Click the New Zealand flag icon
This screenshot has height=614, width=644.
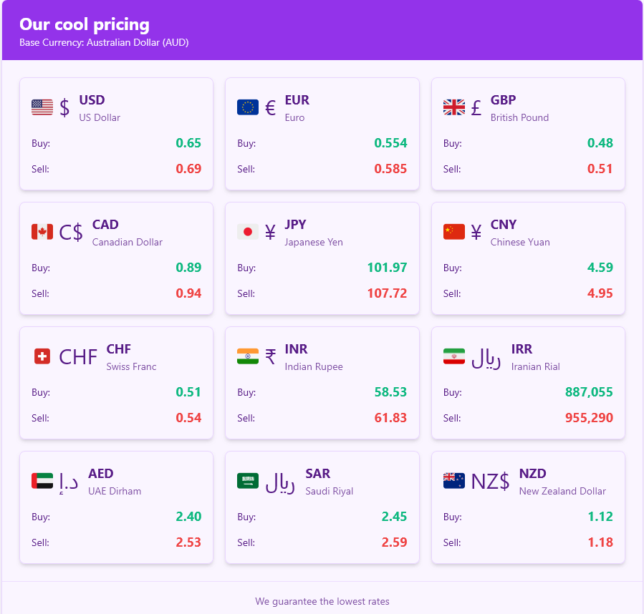(454, 481)
